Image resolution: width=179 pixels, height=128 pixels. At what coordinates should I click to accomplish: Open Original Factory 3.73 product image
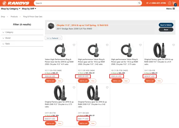pos(60,93)
